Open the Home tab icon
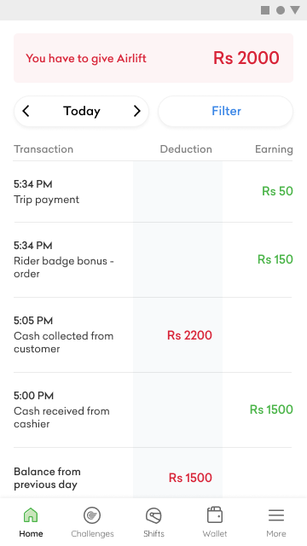This screenshot has height=546, width=307. tap(31, 515)
